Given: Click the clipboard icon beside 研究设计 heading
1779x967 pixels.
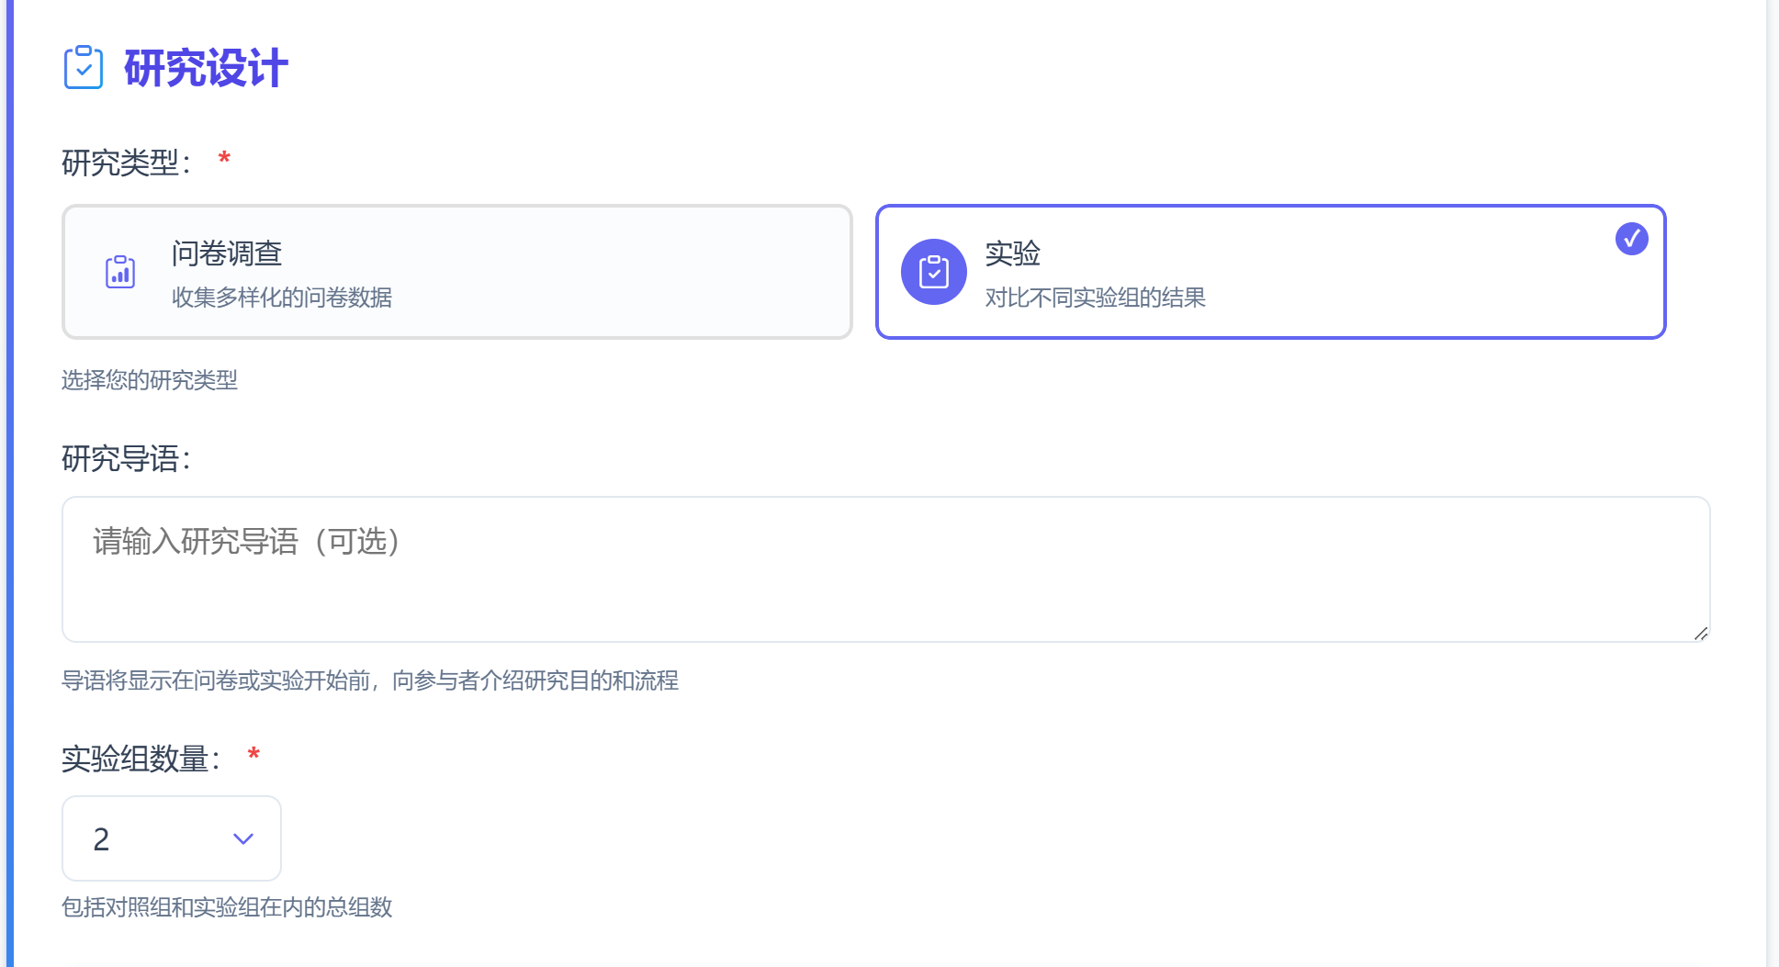Looking at the screenshot, I should 82,66.
